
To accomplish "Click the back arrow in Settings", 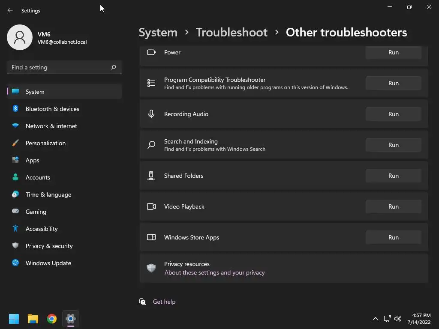I will pyautogui.click(x=10, y=11).
